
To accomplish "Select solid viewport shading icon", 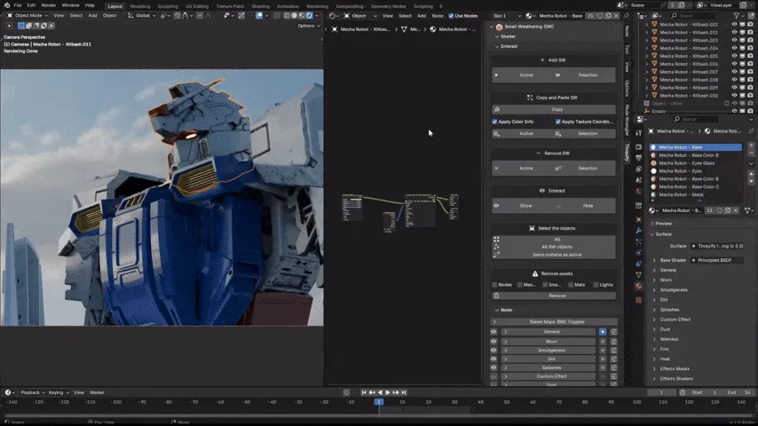I will click(x=294, y=15).
